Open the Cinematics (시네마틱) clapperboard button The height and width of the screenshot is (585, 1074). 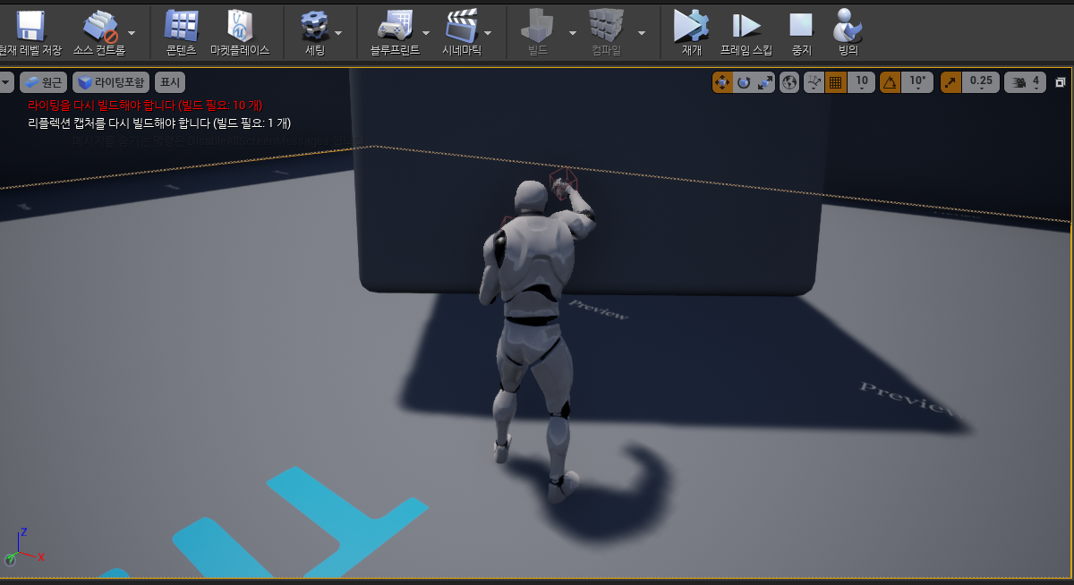(462, 33)
